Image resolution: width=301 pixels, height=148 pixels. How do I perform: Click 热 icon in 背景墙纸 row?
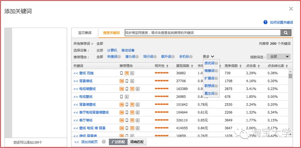point(122,81)
